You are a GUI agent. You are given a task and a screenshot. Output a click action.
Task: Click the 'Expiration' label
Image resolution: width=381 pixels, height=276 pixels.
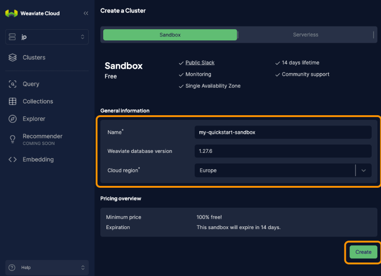(118, 227)
